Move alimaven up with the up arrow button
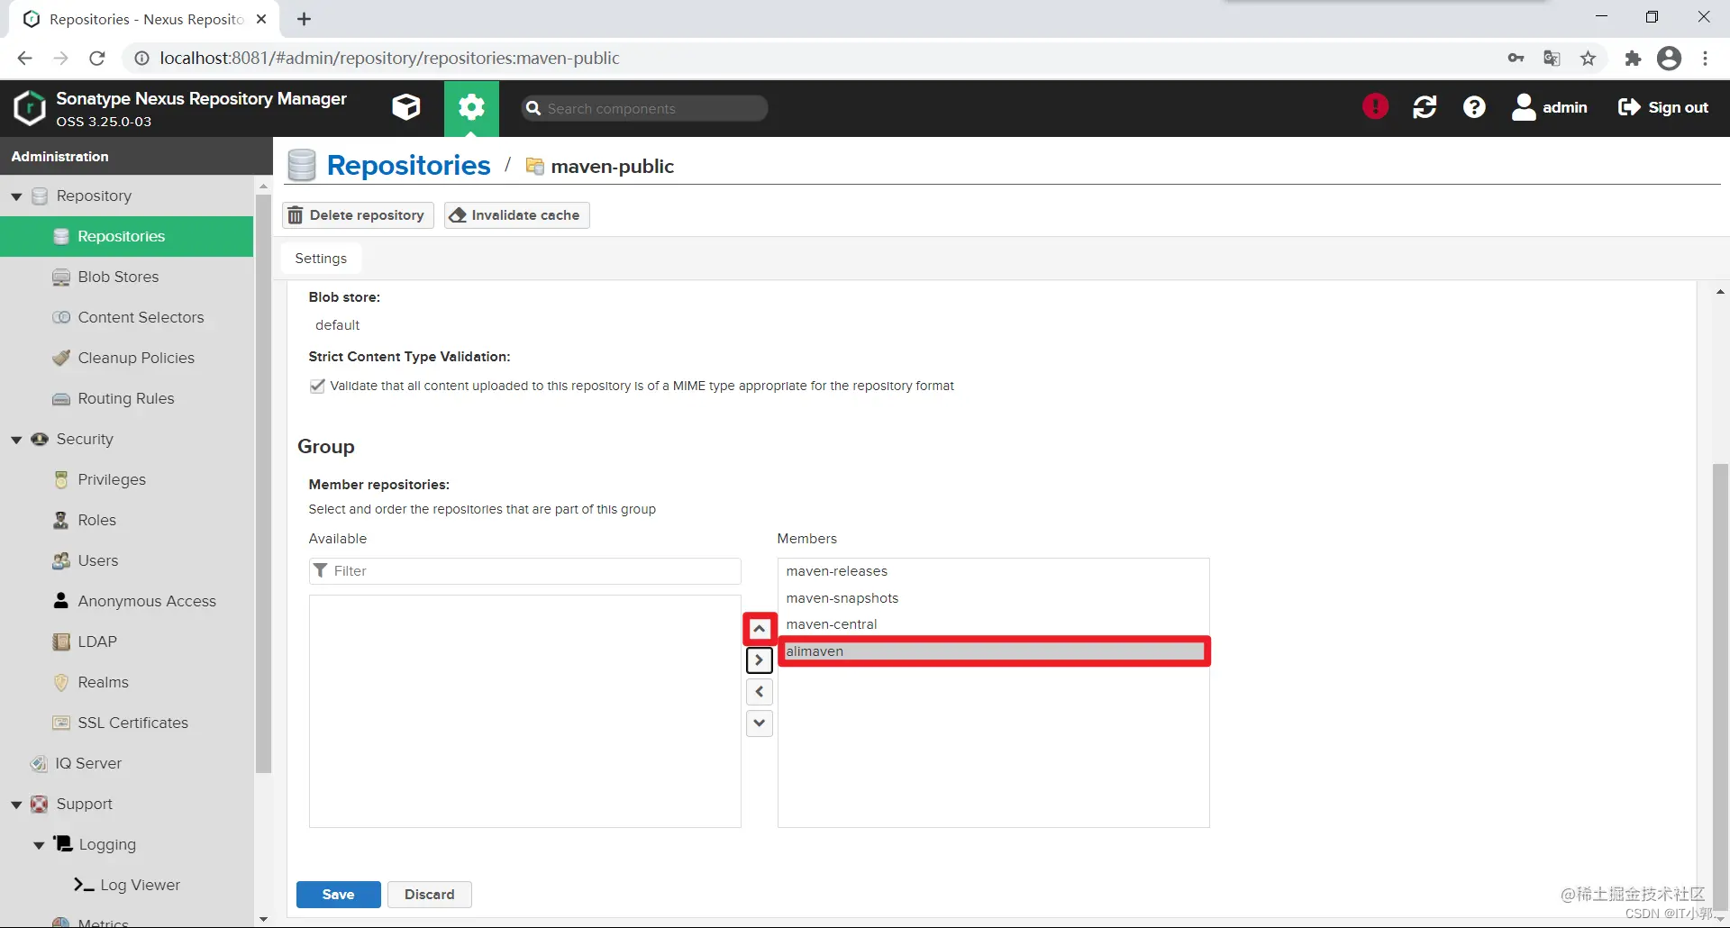 click(760, 629)
